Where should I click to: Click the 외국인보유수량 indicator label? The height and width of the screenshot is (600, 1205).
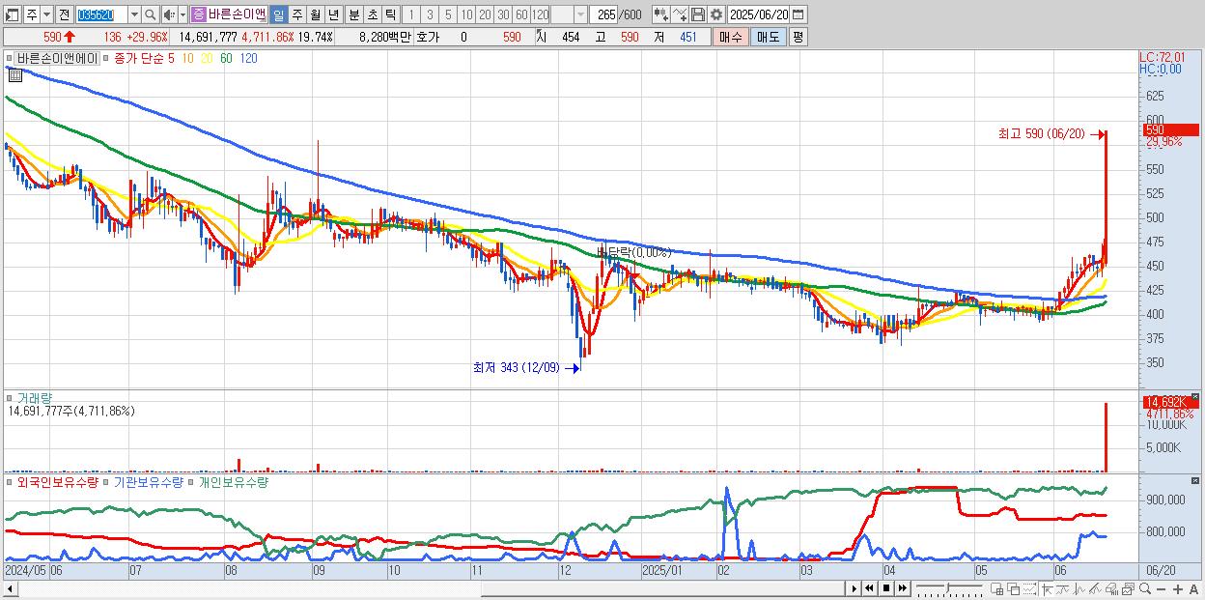[x=57, y=481]
